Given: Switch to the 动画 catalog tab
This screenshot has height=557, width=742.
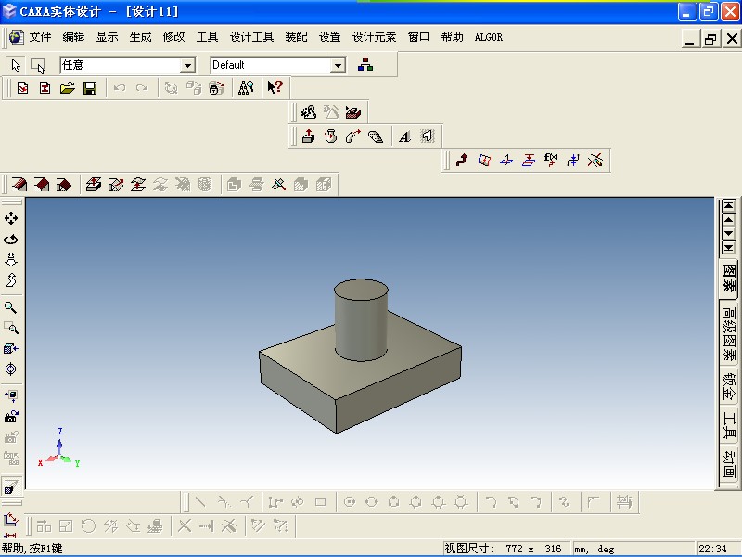Looking at the screenshot, I should (729, 464).
